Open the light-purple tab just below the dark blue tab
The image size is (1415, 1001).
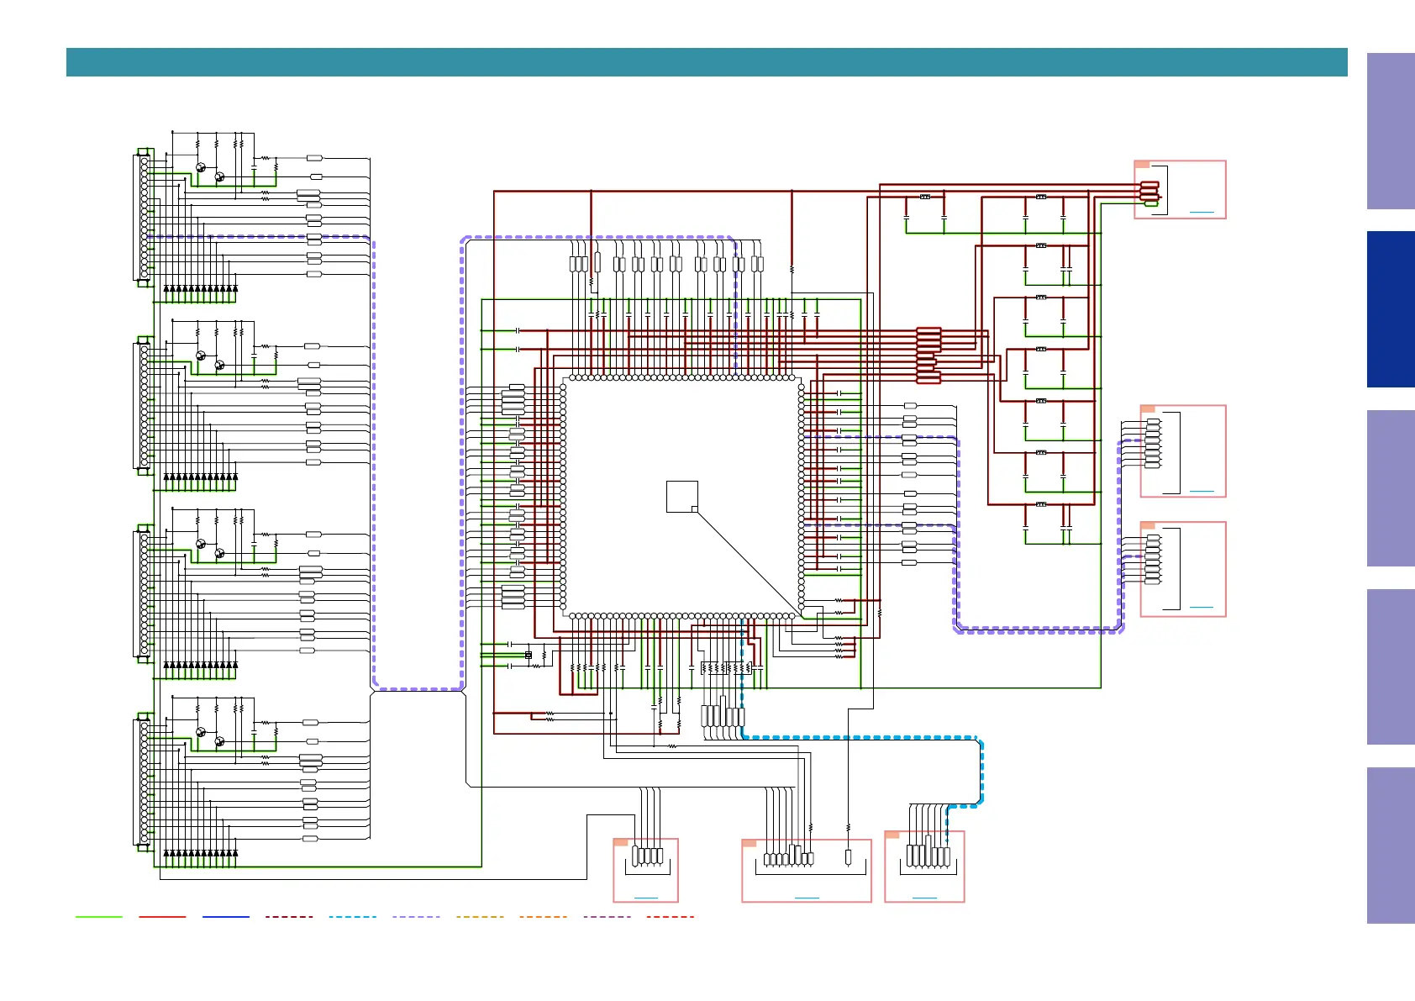[x=1391, y=488]
